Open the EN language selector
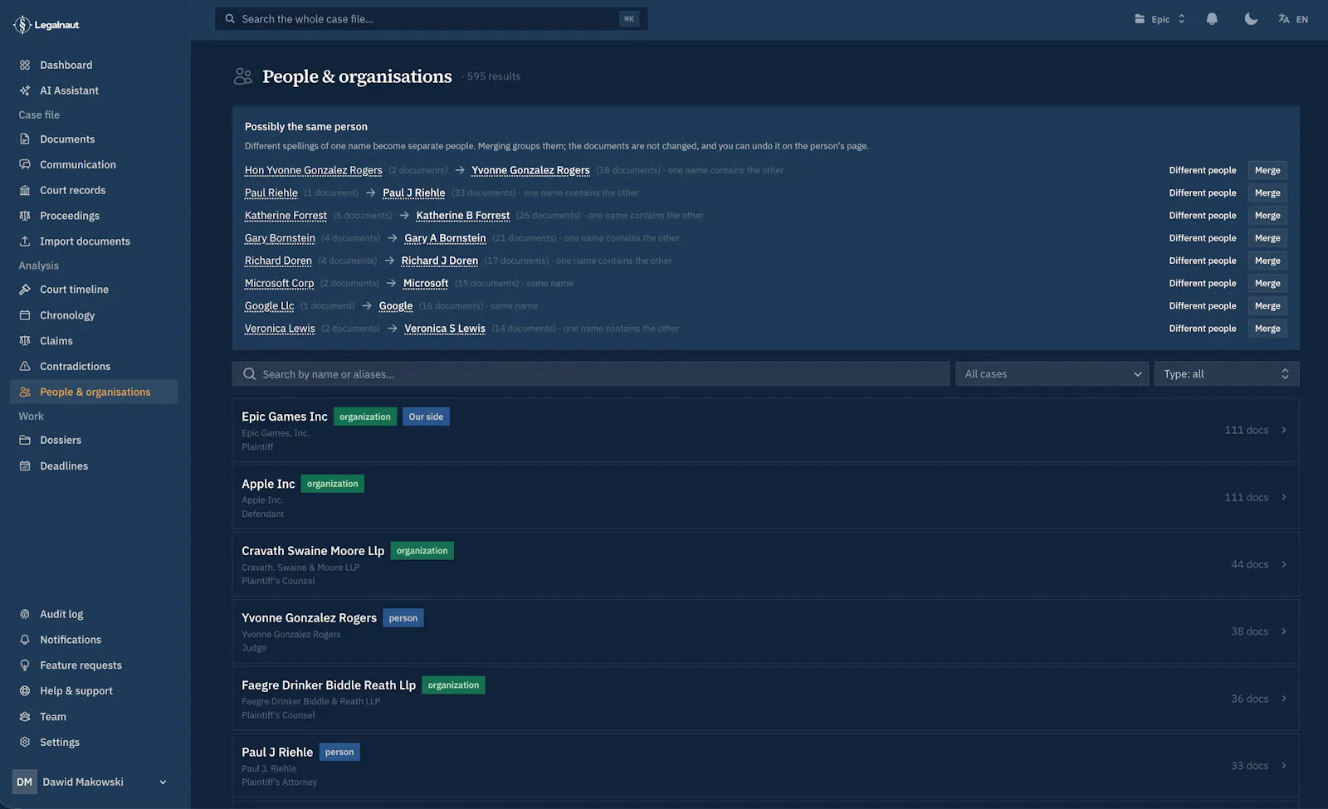1328x809 pixels. tap(1293, 19)
